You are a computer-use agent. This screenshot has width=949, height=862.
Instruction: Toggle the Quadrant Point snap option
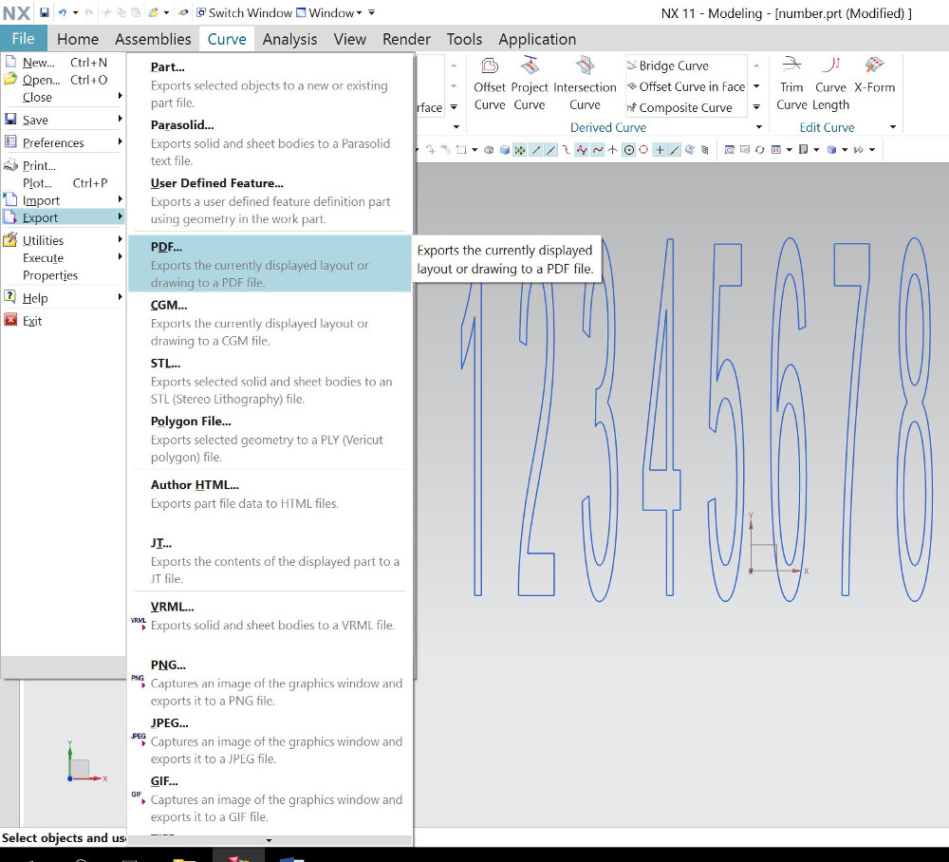[643, 149]
